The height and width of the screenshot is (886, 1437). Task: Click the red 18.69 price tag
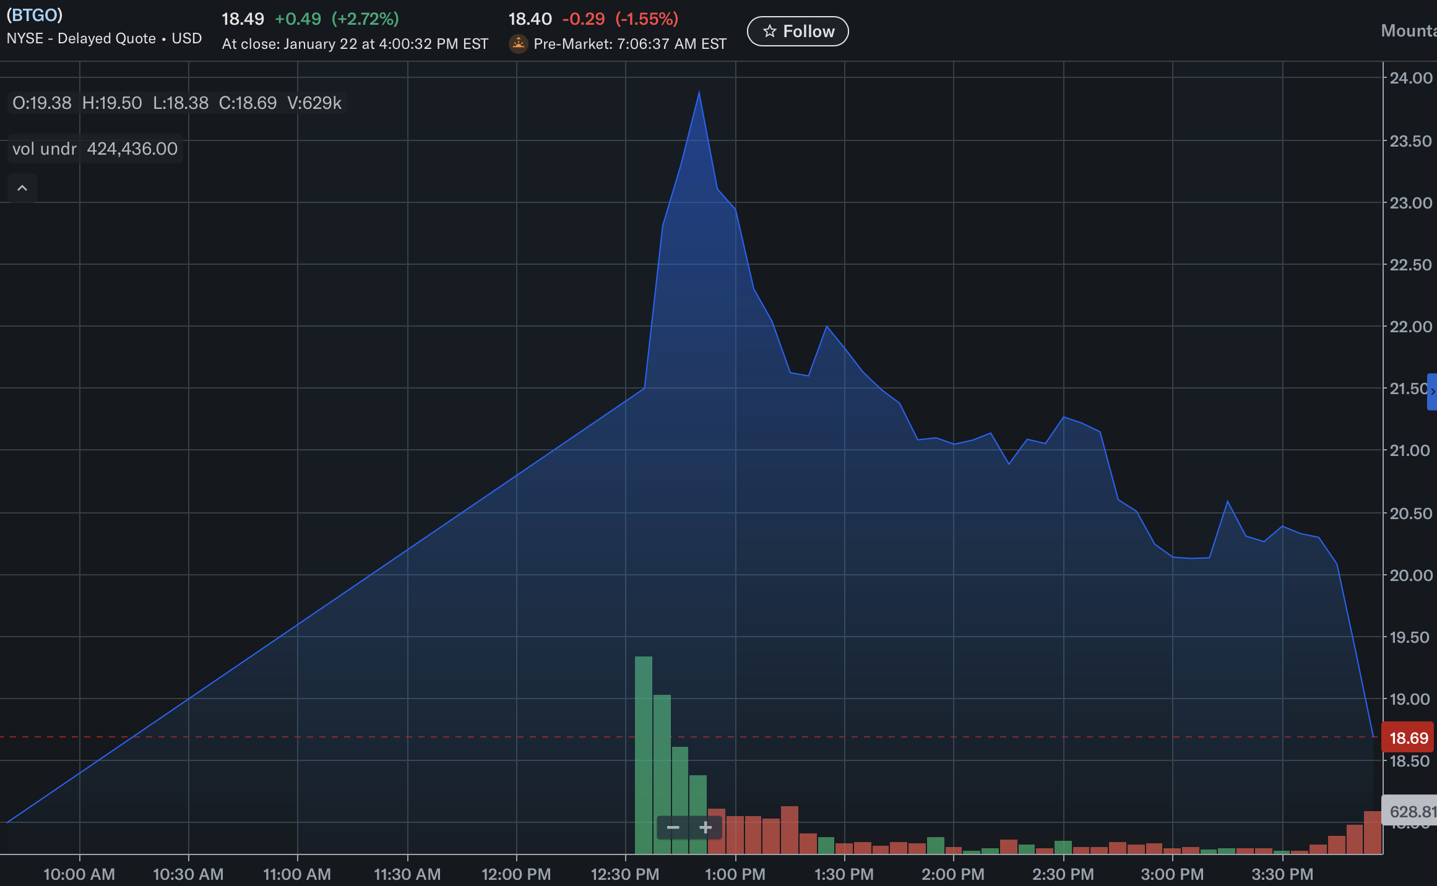(x=1409, y=738)
